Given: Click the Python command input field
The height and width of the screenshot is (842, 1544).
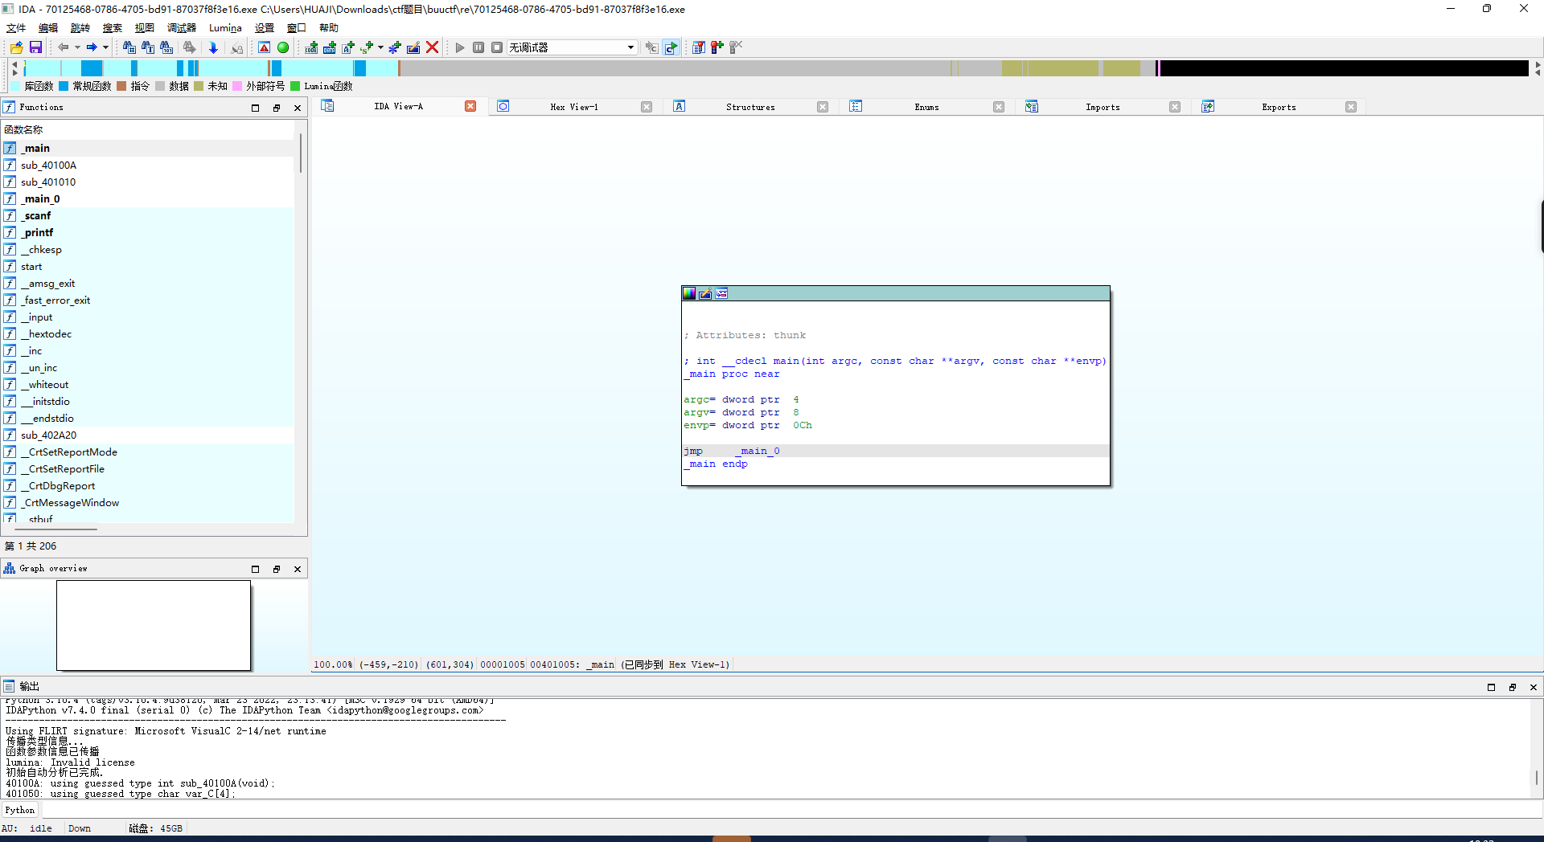Looking at the screenshot, I should (x=792, y=810).
